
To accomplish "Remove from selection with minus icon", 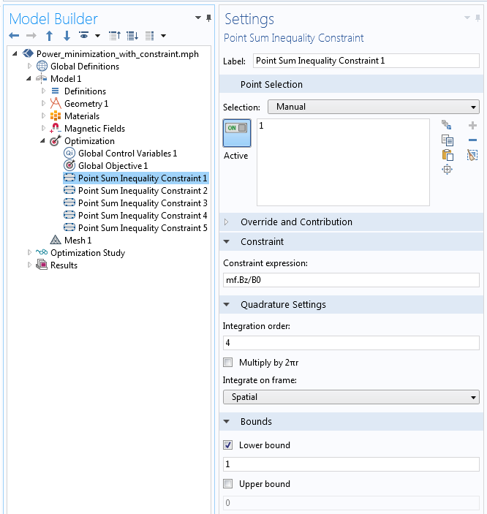I will tap(472, 140).
